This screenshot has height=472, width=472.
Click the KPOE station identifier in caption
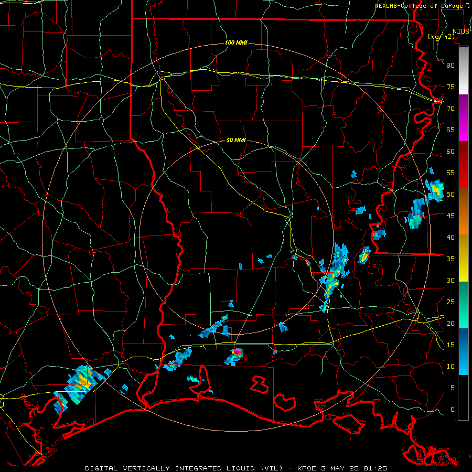click(307, 468)
